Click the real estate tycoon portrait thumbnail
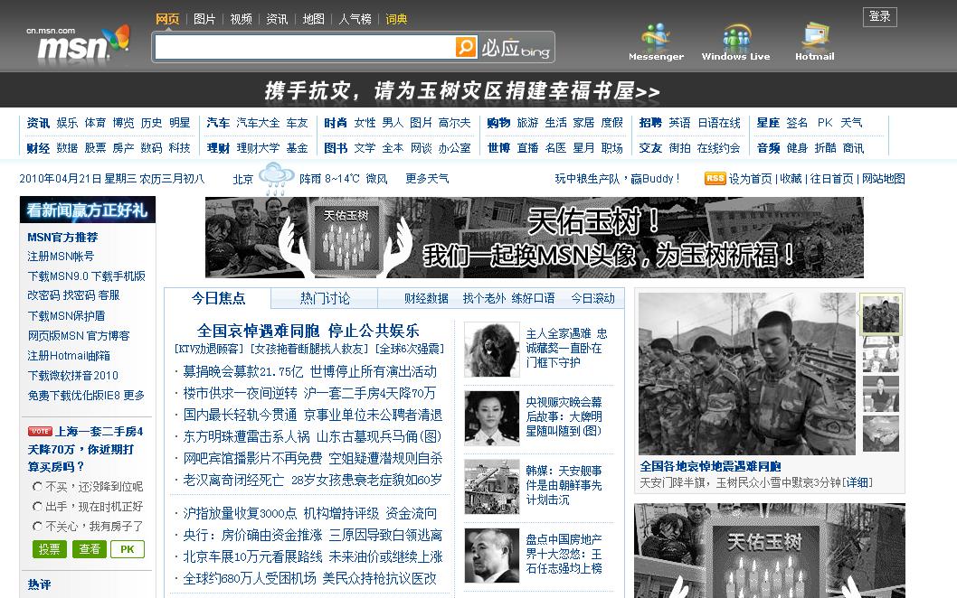The image size is (957, 598). [491, 556]
